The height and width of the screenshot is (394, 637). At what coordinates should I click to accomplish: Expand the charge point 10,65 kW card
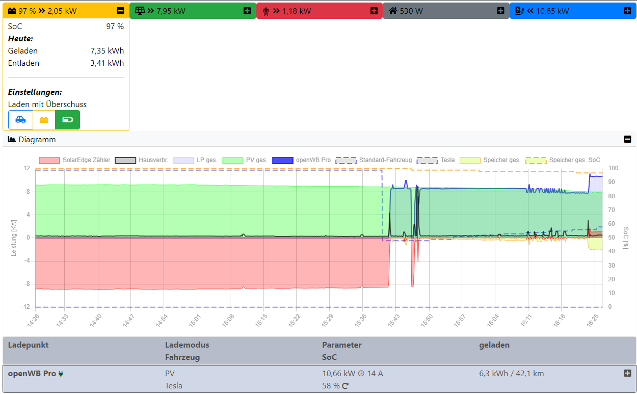click(x=627, y=11)
